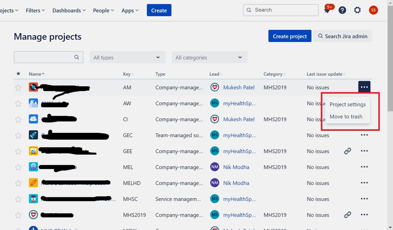Choose Move to trash from the popup menu
393x230 pixels.
click(346, 116)
